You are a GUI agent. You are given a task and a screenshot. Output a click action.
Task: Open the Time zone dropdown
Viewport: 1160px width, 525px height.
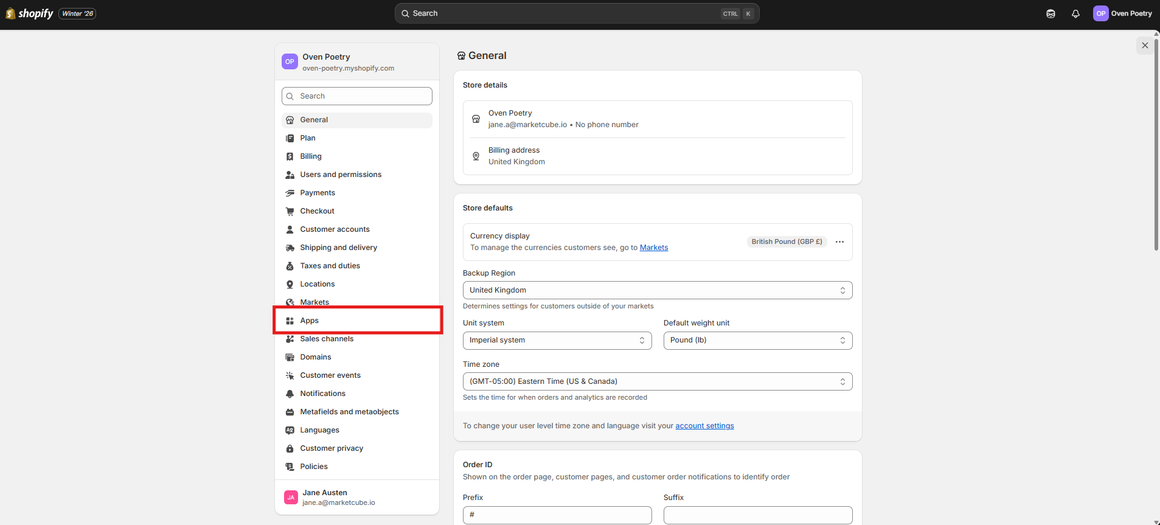tap(658, 381)
